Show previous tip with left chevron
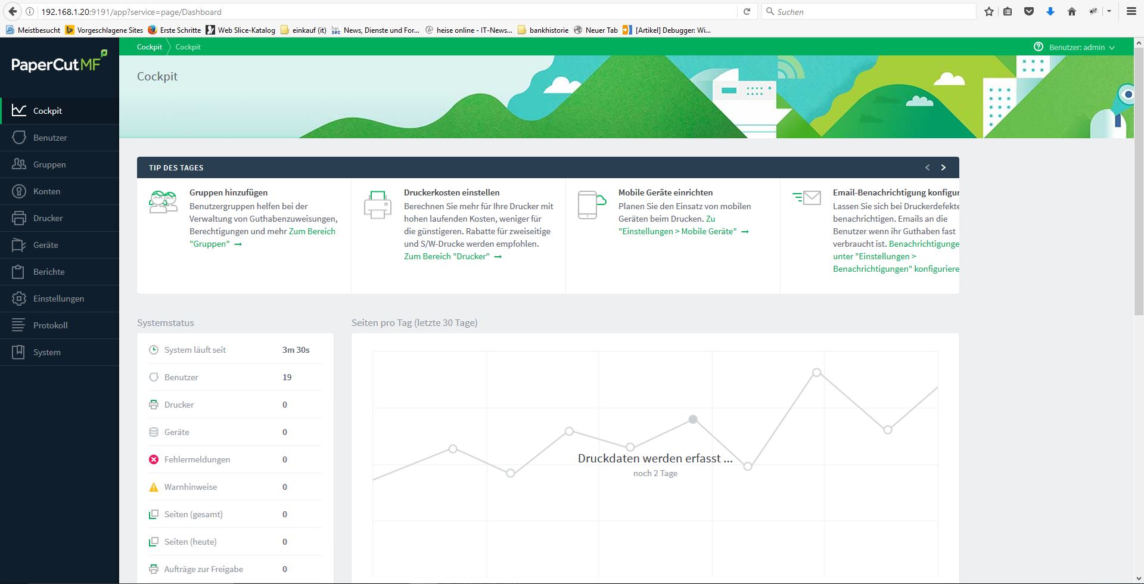Image resolution: width=1144 pixels, height=584 pixels. (927, 167)
